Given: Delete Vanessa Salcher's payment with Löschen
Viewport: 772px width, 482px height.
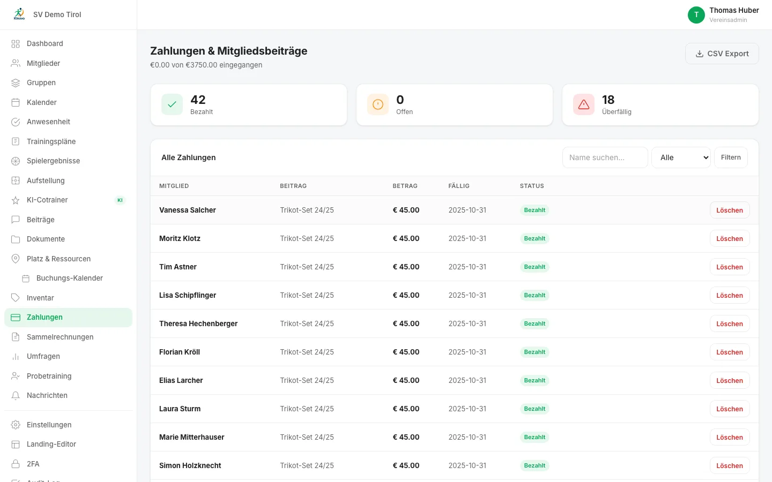Looking at the screenshot, I should [730, 210].
